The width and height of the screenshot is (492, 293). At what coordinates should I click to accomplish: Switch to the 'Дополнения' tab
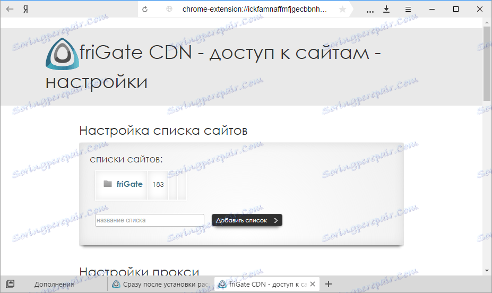pyautogui.click(x=54, y=284)
